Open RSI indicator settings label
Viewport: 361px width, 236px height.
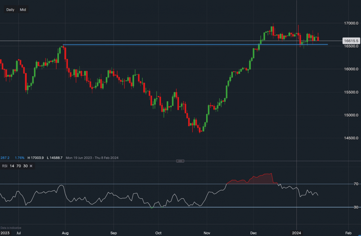click(5, 166)
